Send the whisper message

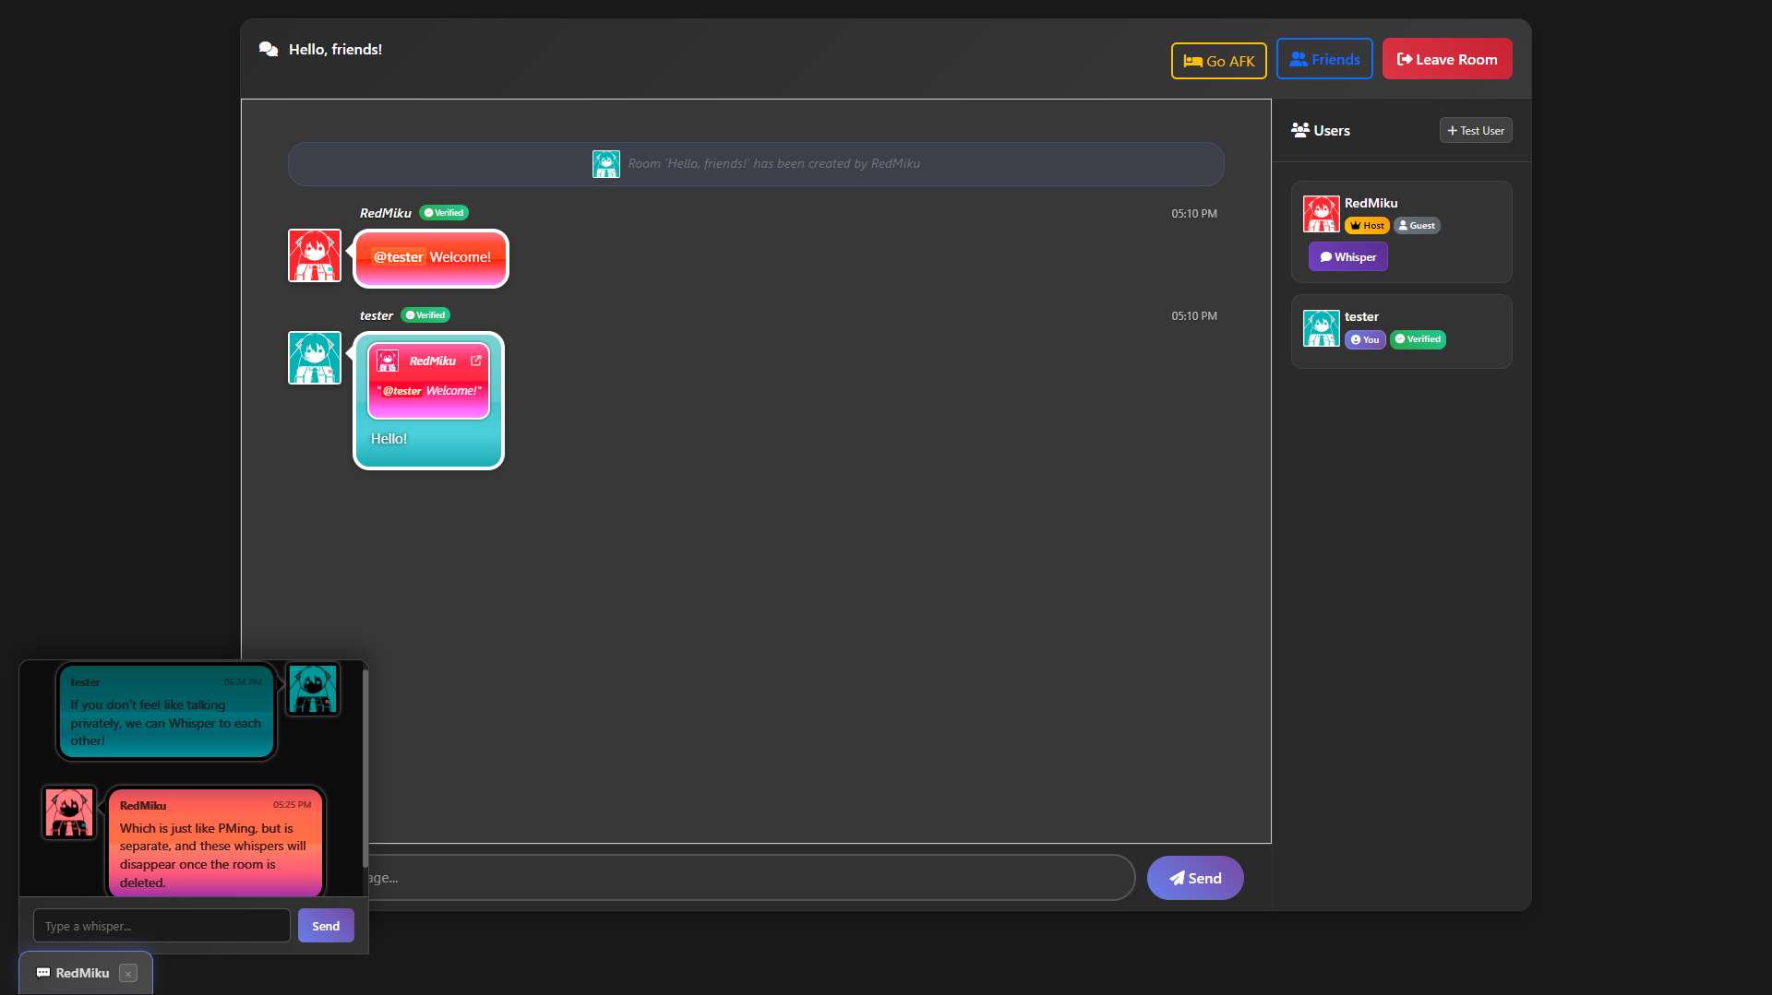(325, 926)
